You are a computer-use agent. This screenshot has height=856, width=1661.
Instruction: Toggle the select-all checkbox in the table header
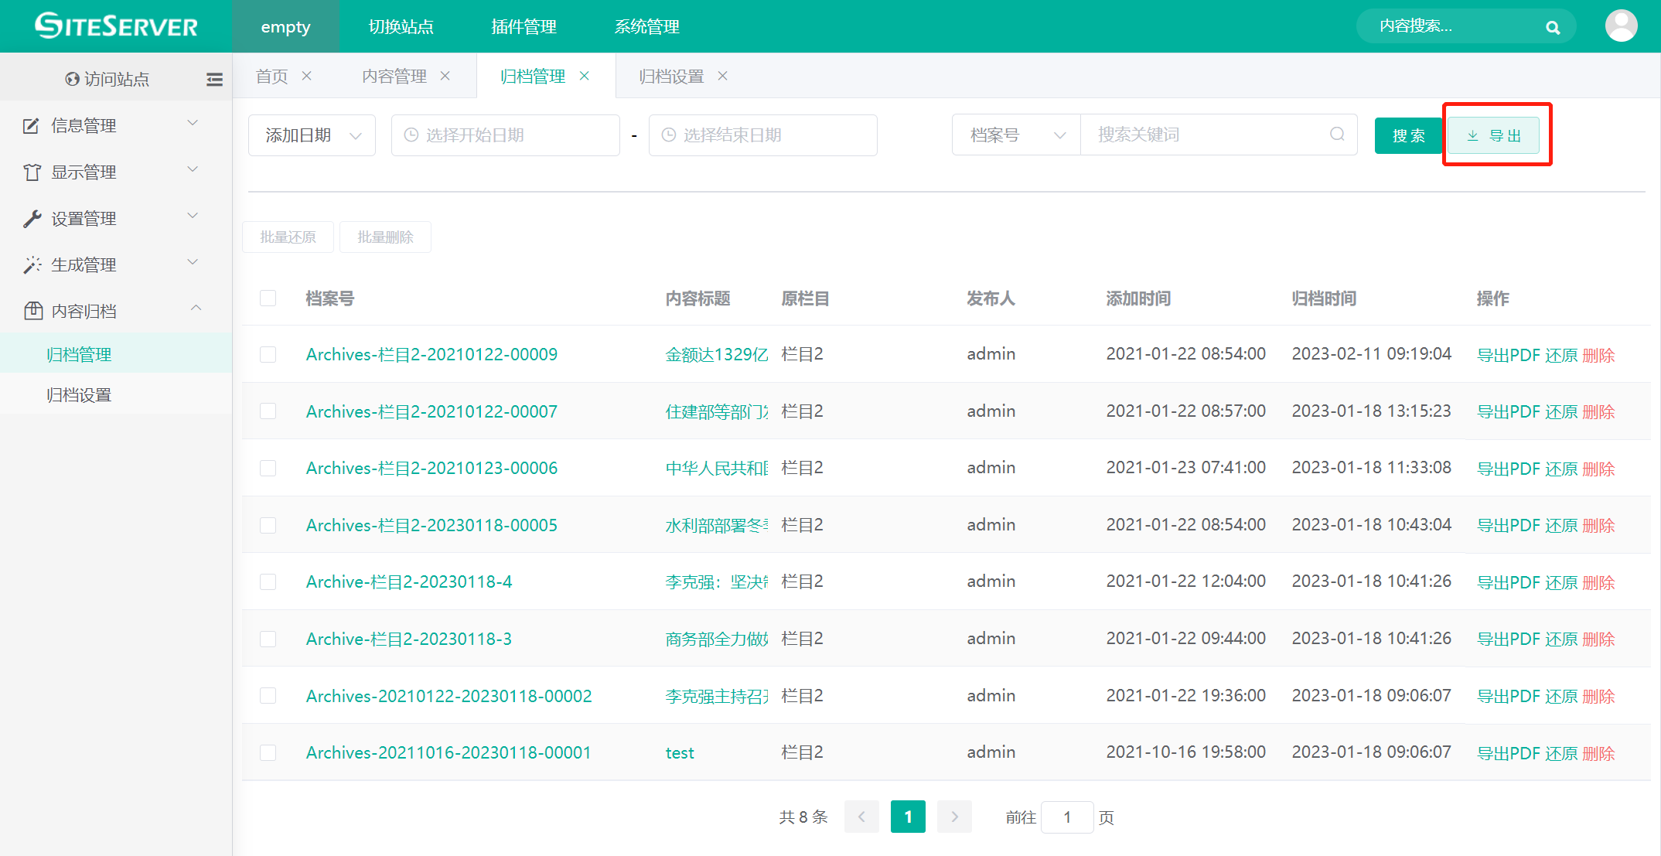click(x=268, y=298)
